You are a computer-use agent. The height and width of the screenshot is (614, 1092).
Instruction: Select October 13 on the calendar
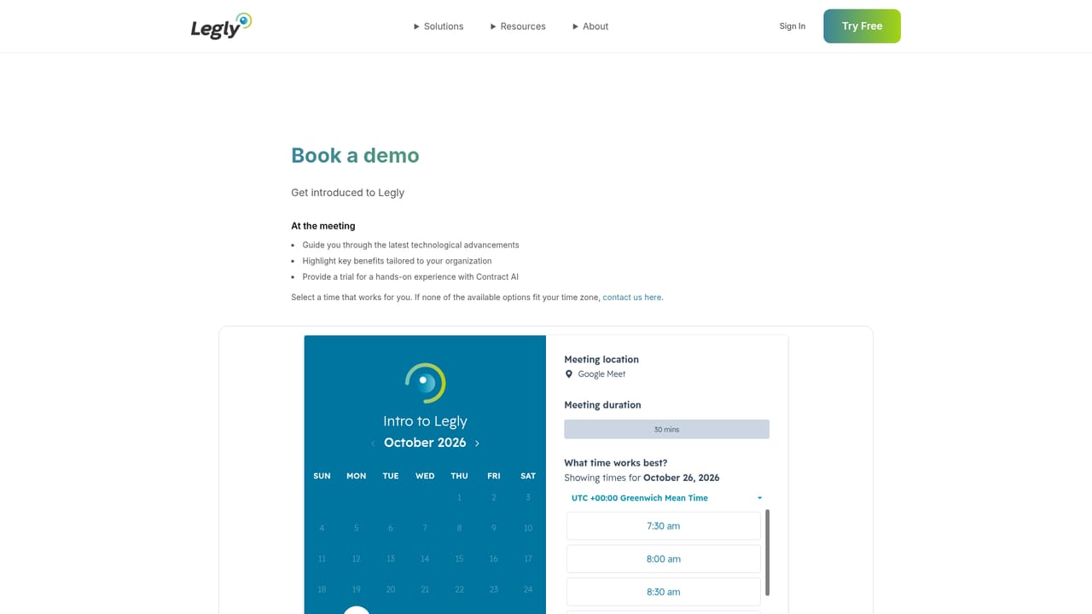[x=391, y=559]
